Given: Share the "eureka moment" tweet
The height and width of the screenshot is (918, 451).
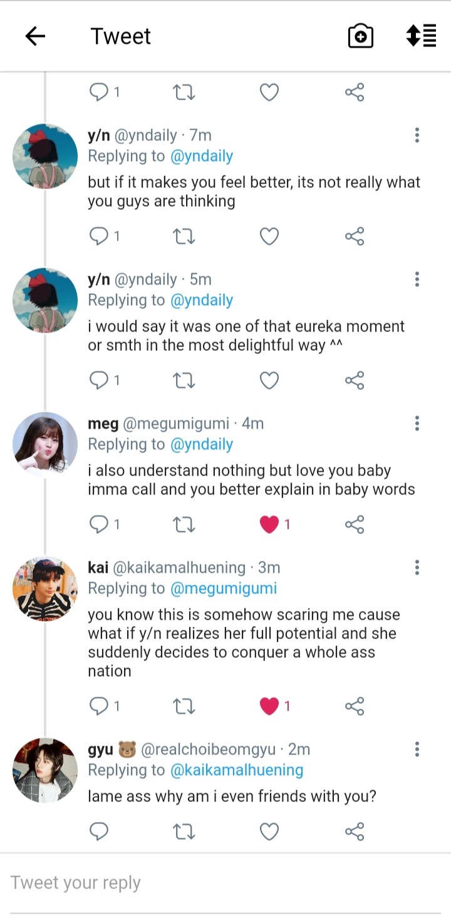Looking at the screenshot, I should click(354, 380).
